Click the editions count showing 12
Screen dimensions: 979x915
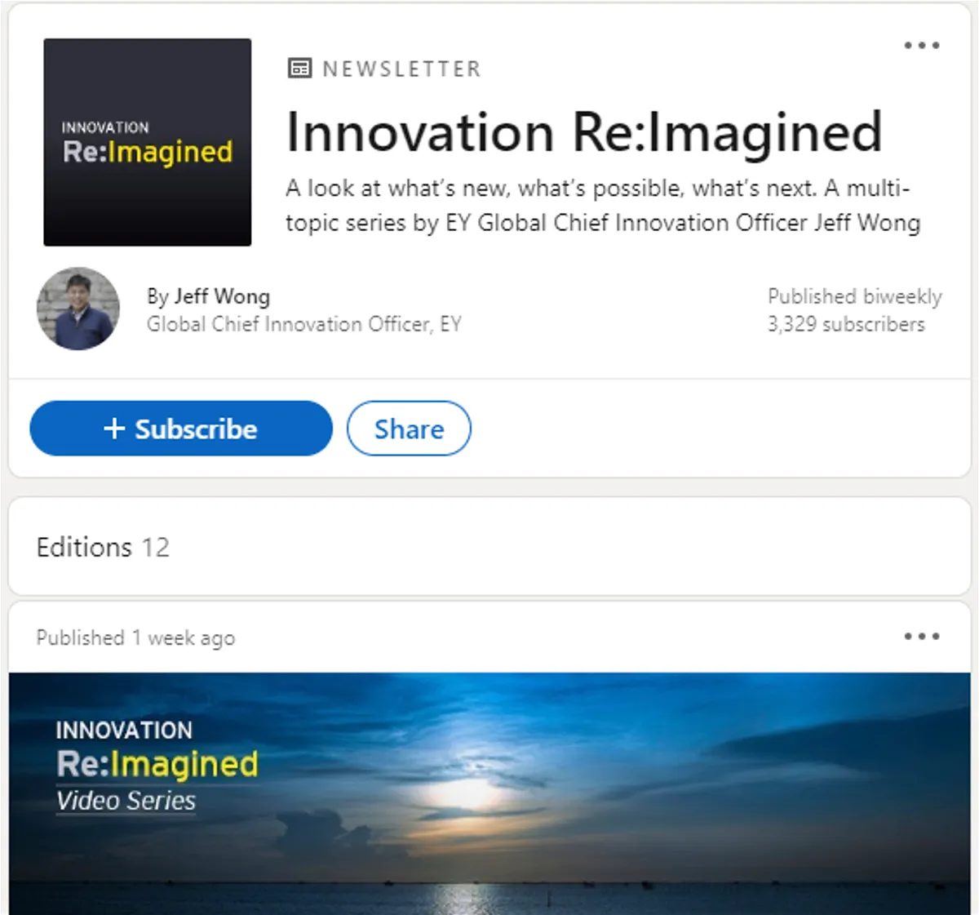[157, 548]
